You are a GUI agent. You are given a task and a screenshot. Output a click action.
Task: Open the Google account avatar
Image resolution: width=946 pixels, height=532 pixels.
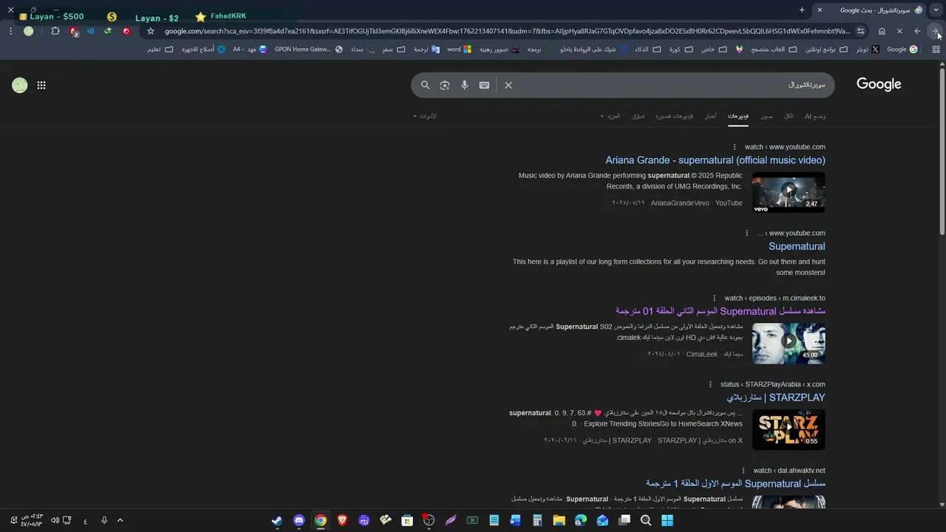(x=20, y=85)
